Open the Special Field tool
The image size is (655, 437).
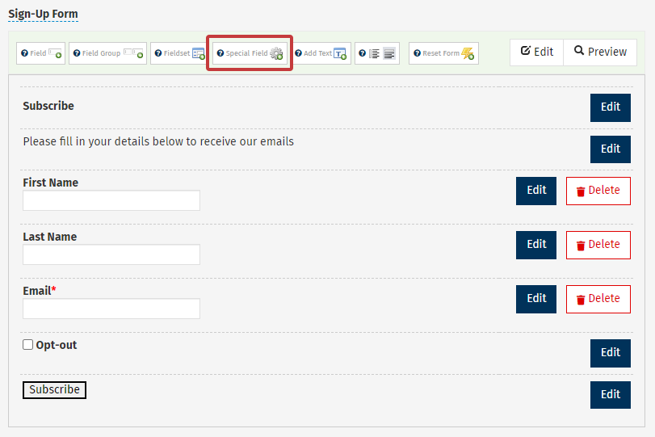(x=250, y=53)
